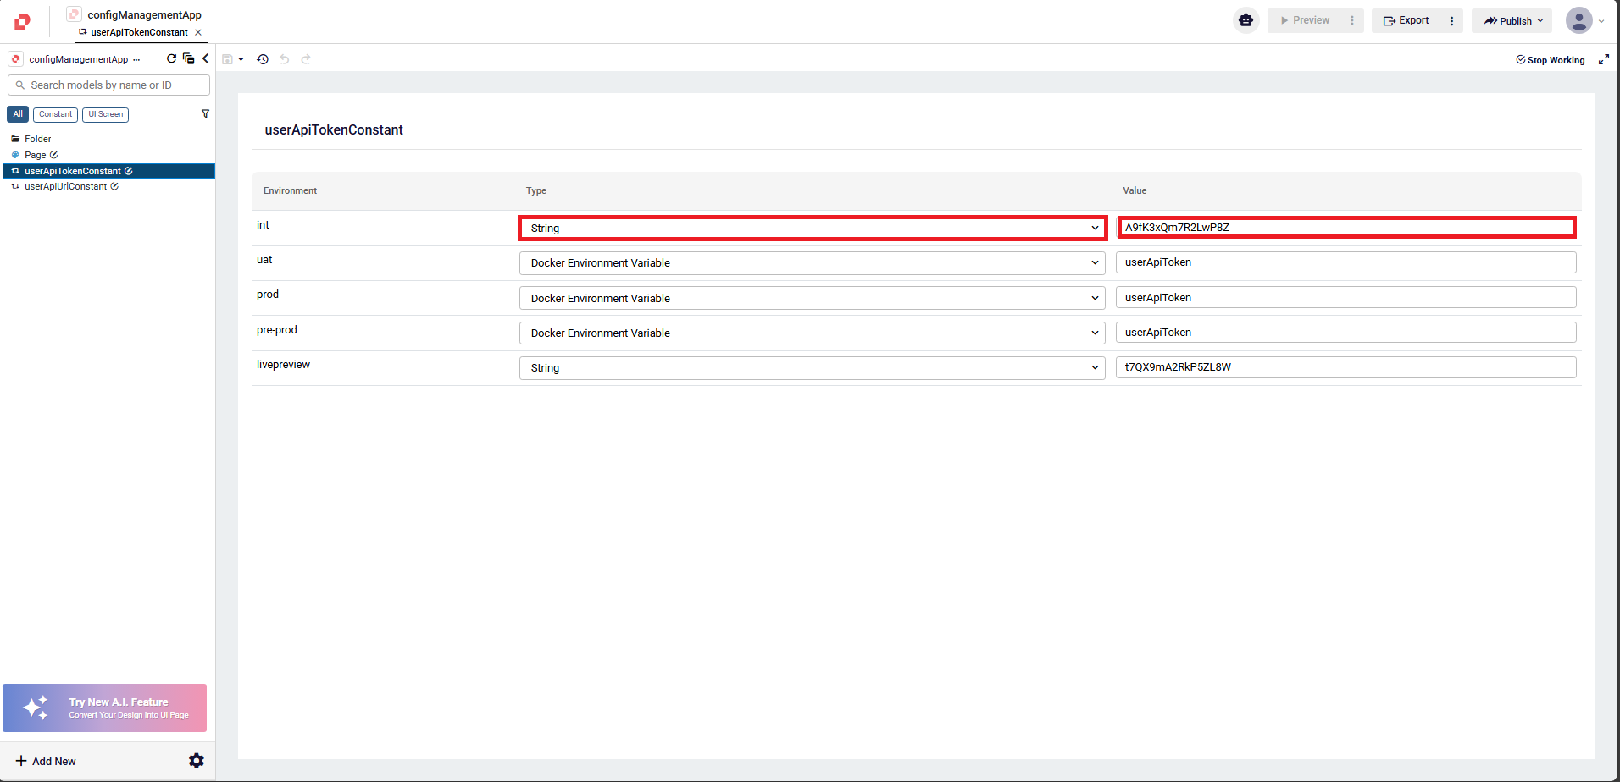This screenshot has width=1620, height=782.
Task: Click the Stop Working button
Action: pyautogui.click(x=1550, y=60)
